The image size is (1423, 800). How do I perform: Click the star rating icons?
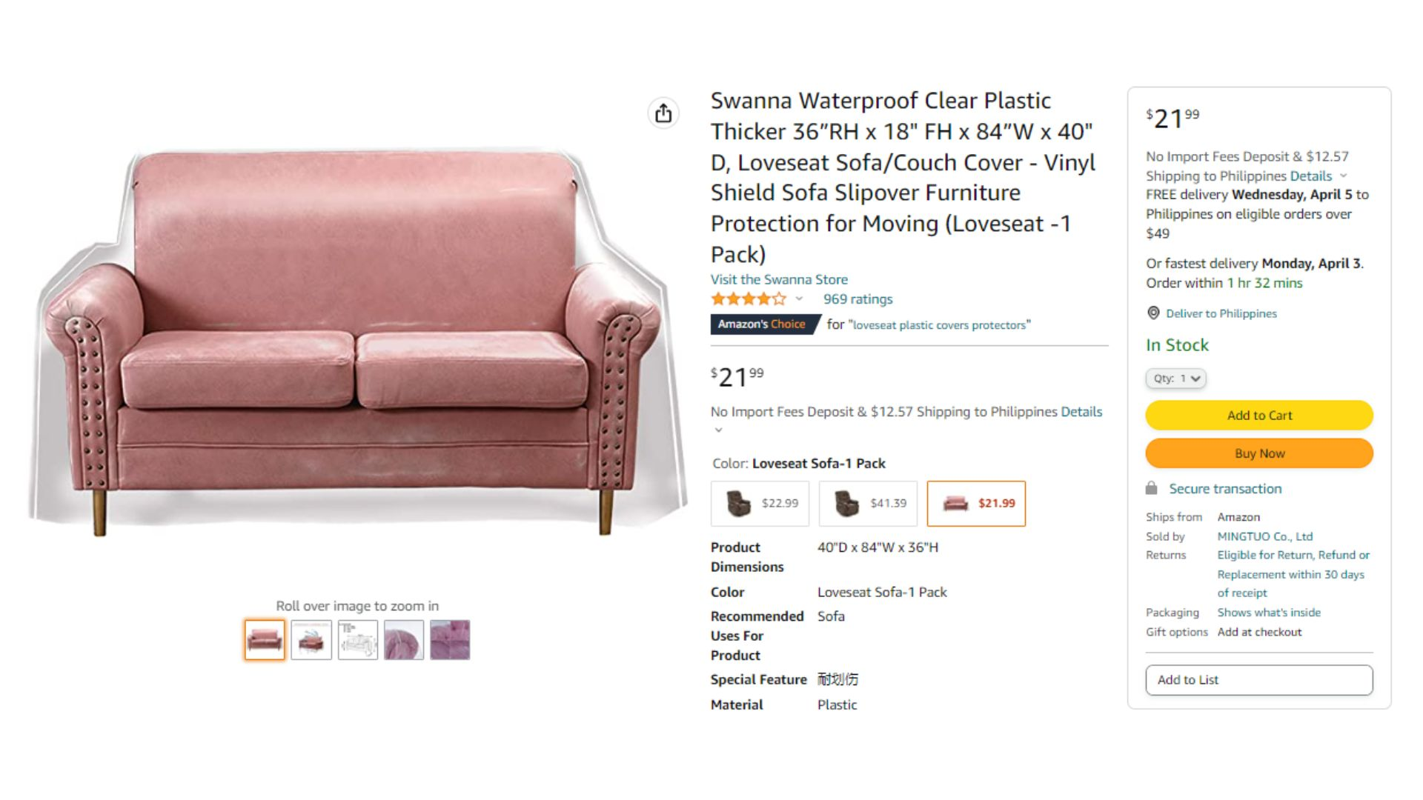coord(748,299)
